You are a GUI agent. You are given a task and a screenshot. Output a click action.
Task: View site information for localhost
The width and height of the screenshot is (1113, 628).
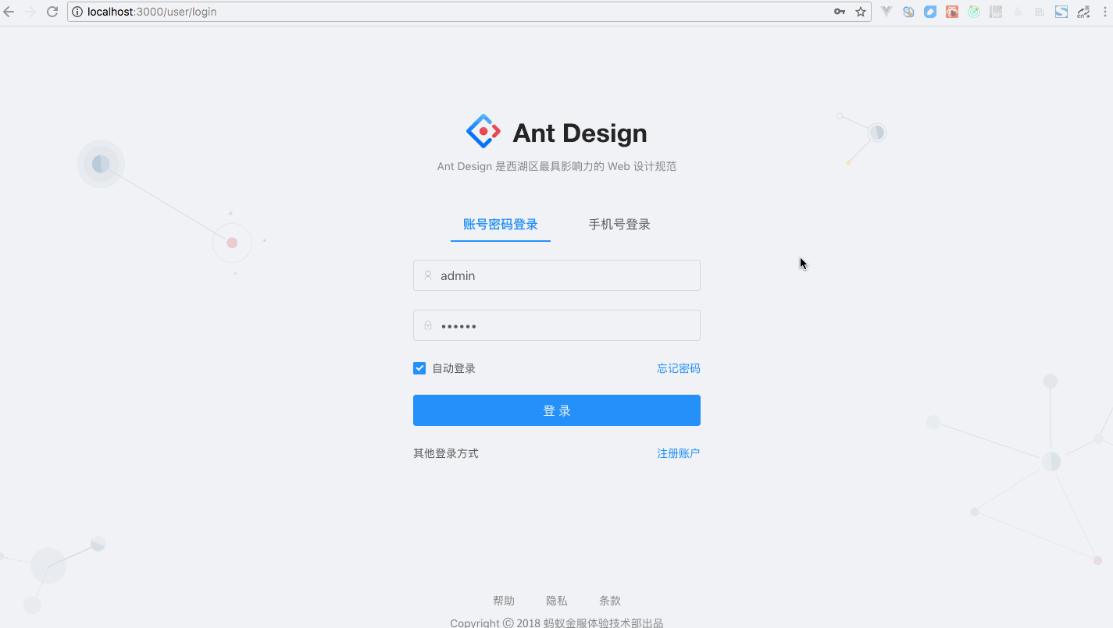77,12
